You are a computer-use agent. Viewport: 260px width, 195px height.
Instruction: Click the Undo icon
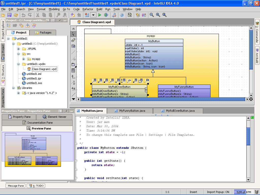[24, 15]
